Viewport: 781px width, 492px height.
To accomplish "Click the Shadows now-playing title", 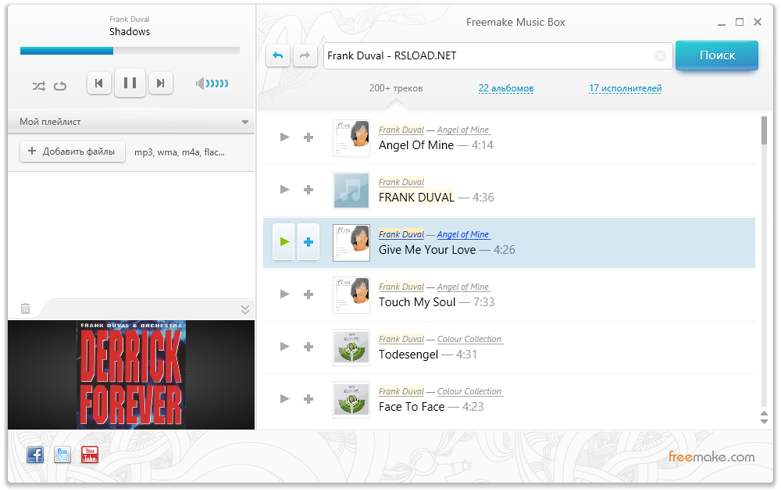I will [x=130, y=31].
